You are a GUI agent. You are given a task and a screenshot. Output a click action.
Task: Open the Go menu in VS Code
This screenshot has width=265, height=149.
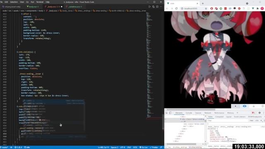[x=27, y=2]
